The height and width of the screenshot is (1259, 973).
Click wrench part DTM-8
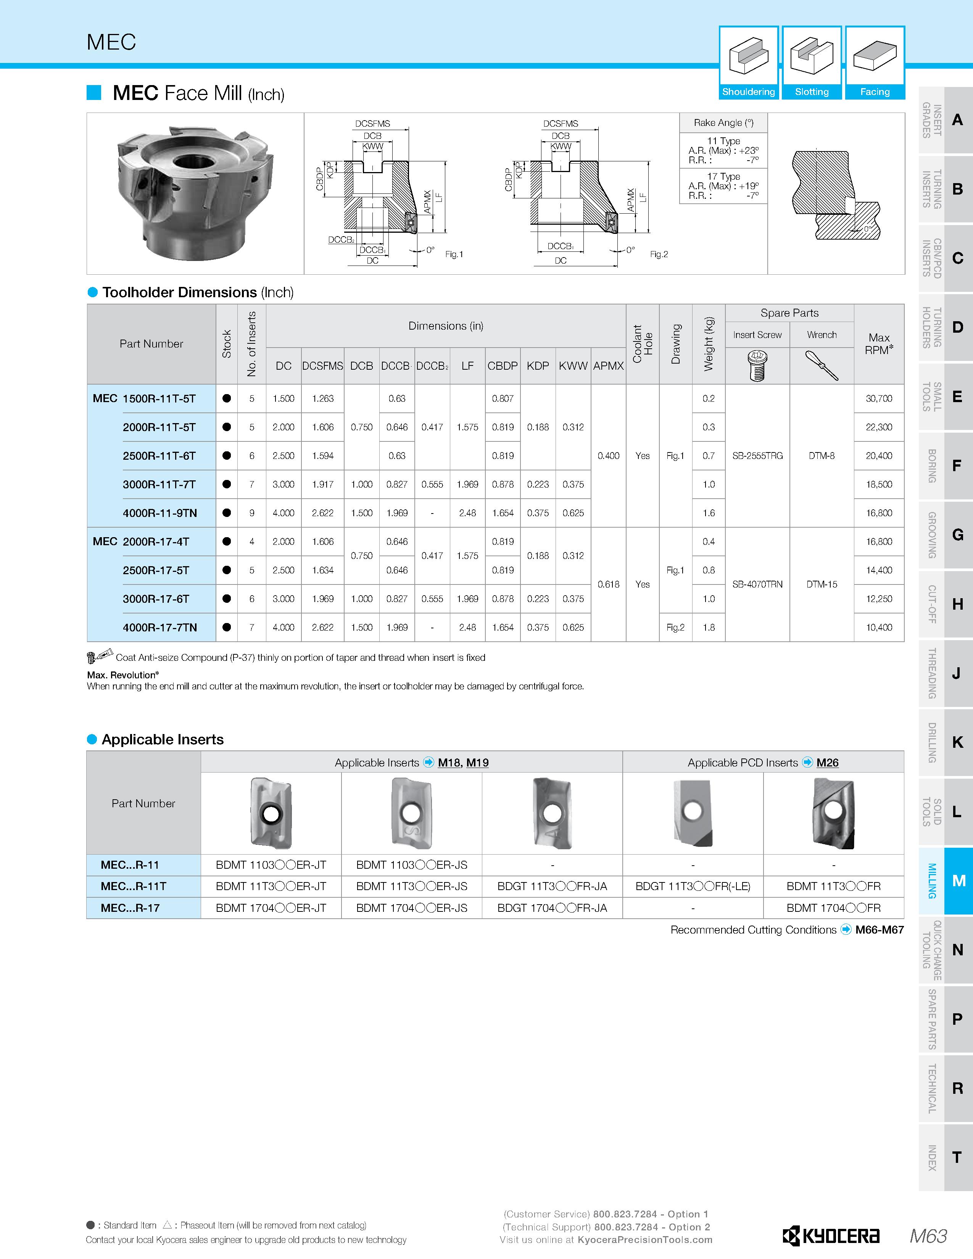pos(822,456)
